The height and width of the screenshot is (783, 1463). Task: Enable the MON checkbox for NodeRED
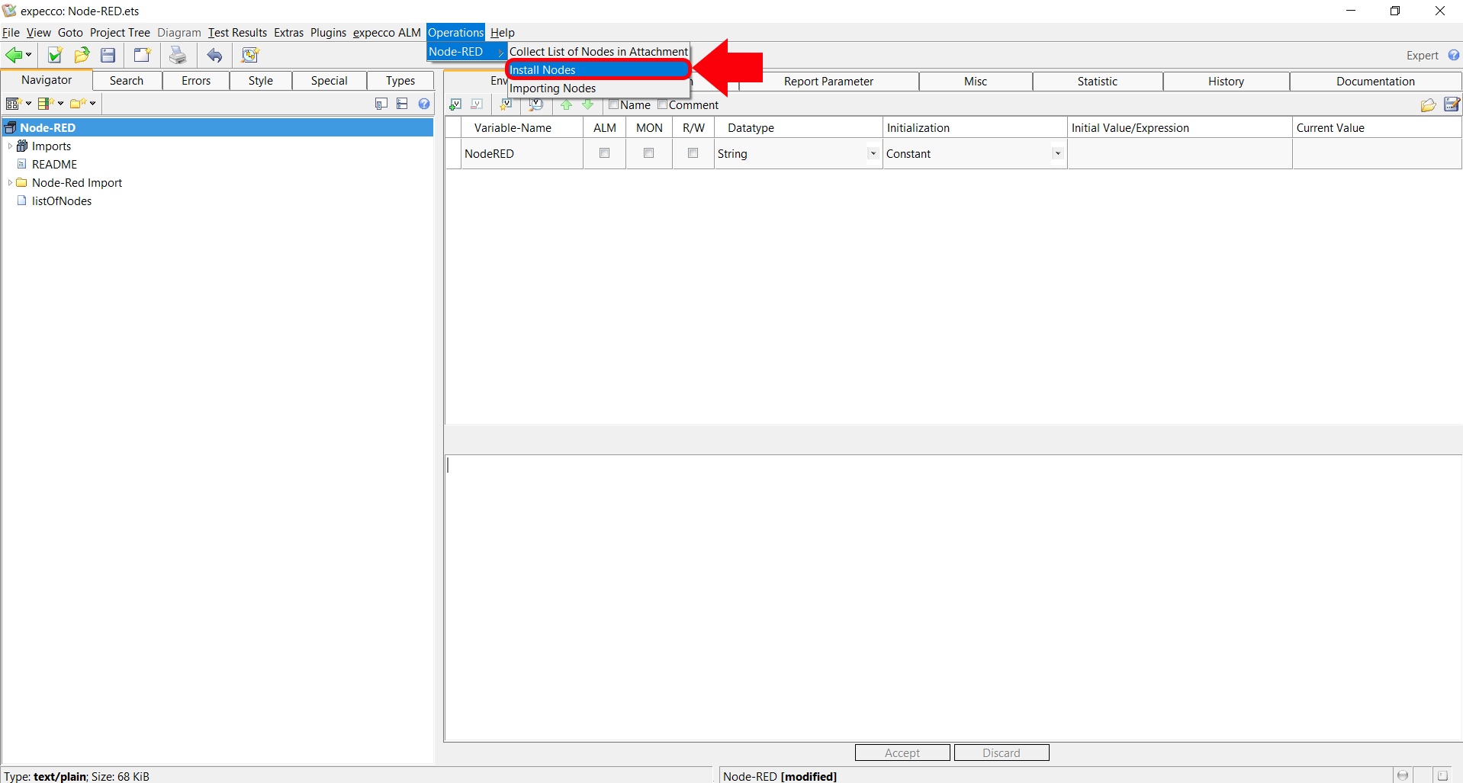(x=648, y=153)
